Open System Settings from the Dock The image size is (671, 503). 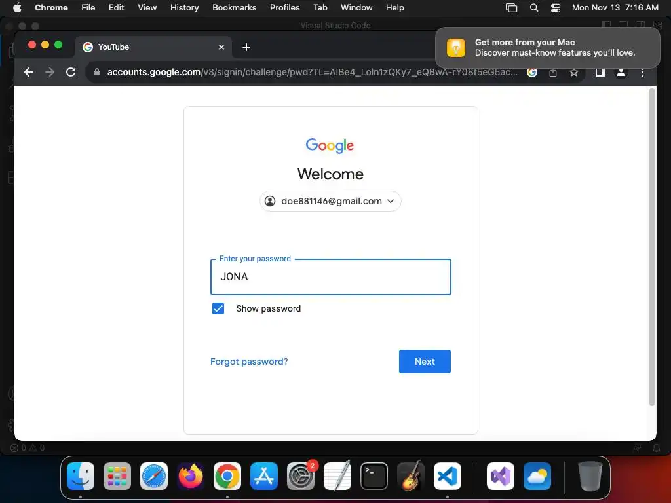click(300, 476)
